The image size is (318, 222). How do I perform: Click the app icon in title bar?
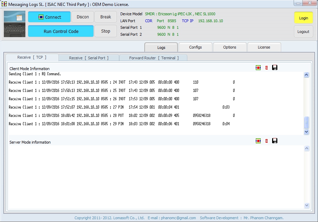point(4,4)
